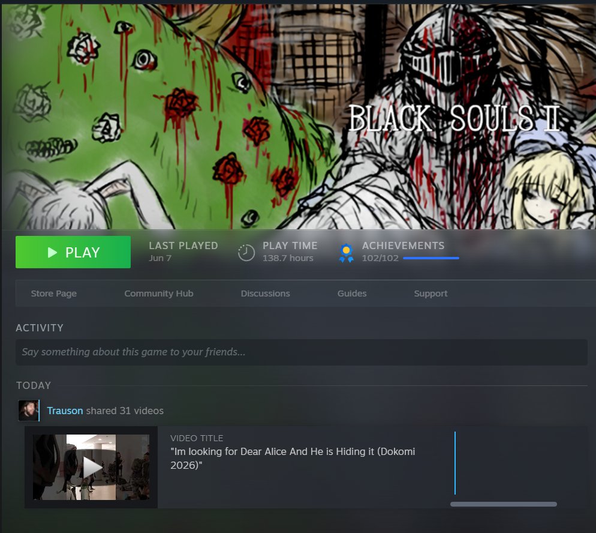Open the Discussions tab
The height and width of the screenshot is (533, 596).
pyautogui.click(x=265, y=294)
